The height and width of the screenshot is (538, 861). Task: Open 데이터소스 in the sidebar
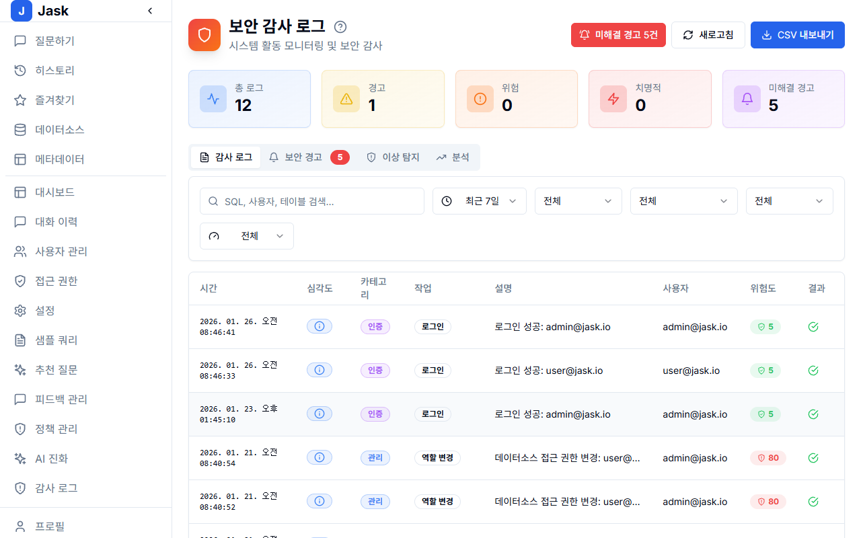pyautogui.click(x=86, y=130)
